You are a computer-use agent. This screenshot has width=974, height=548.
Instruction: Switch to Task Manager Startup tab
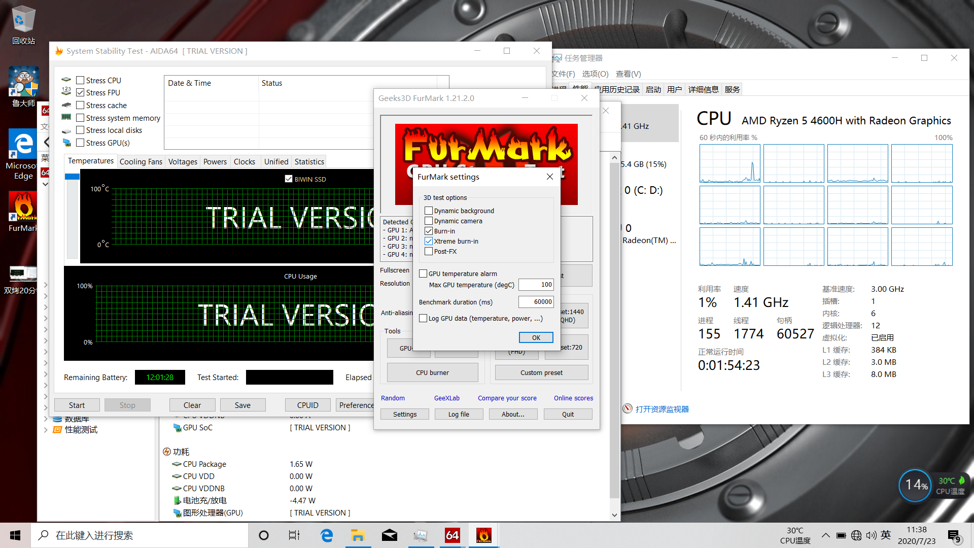pos(653,89)
